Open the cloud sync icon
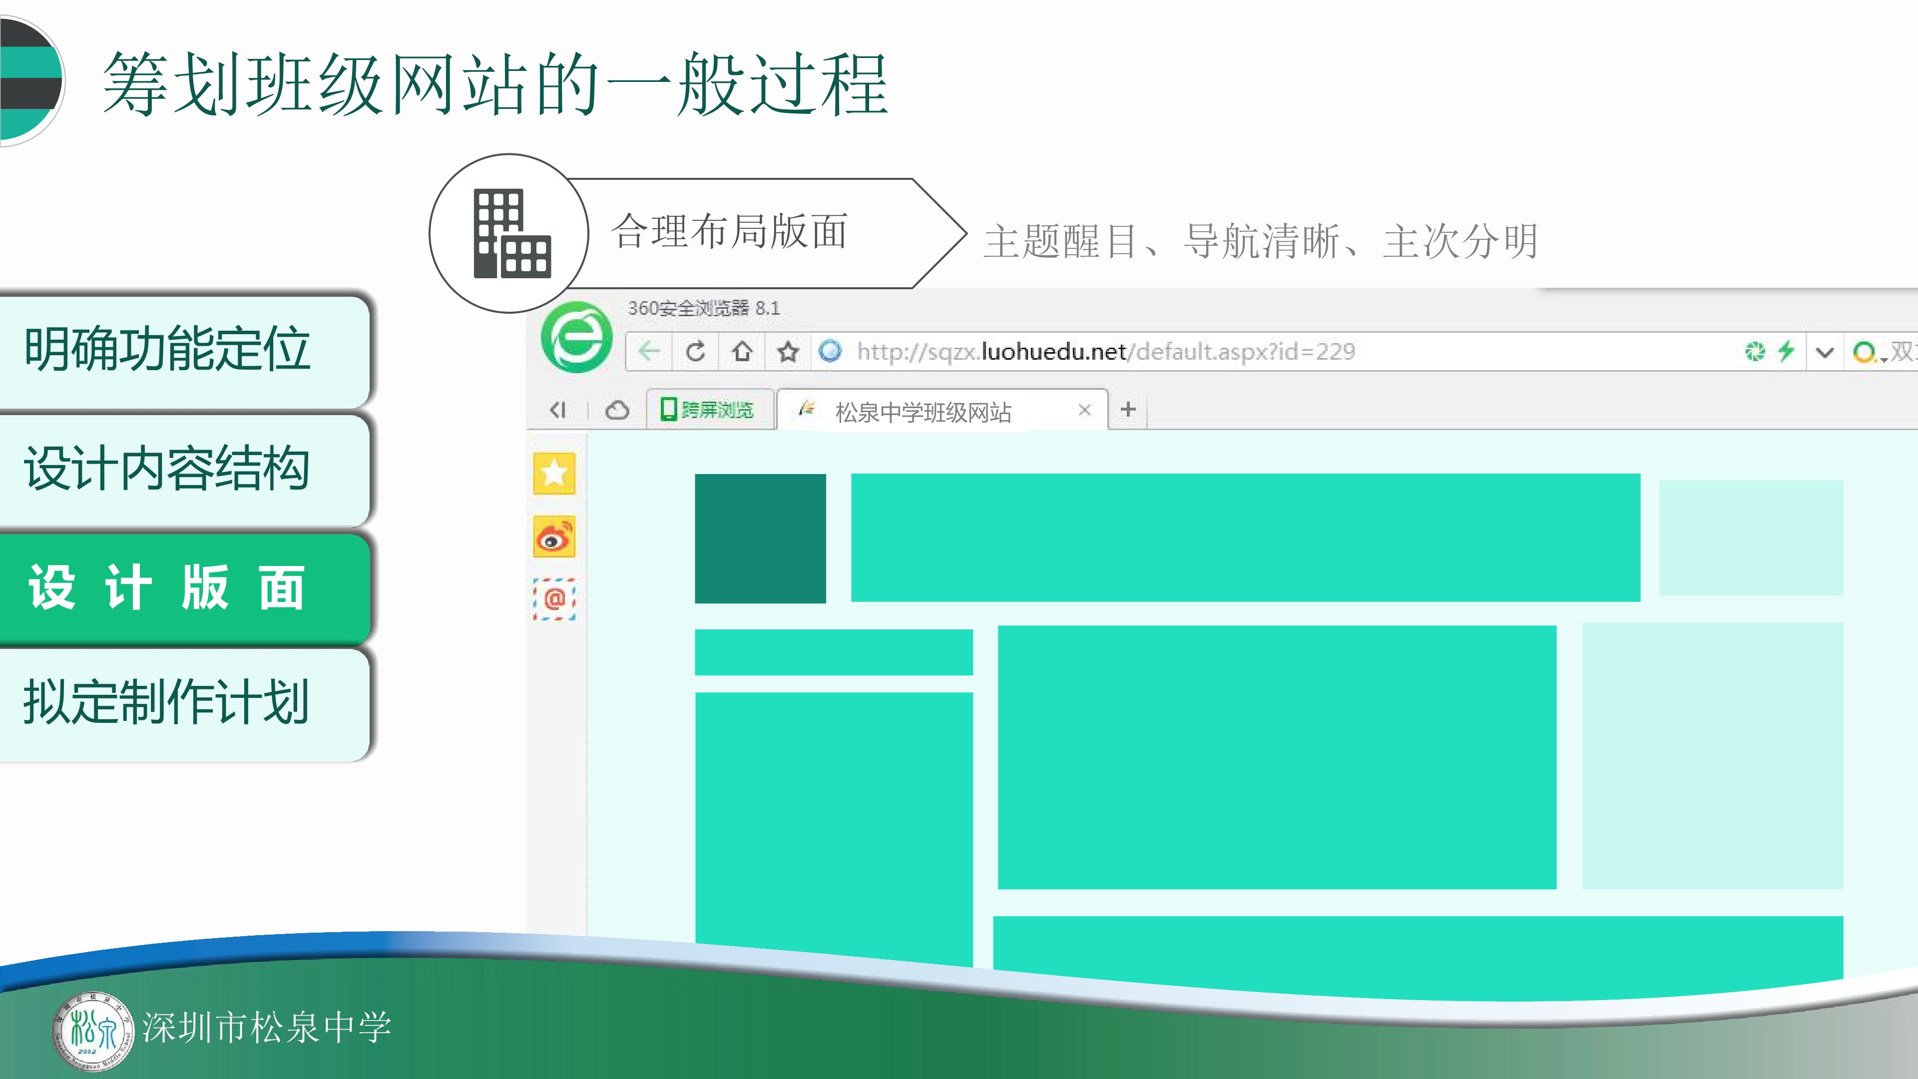The height and width of the screenshot is (1079, 1918). tap(617, 410)
